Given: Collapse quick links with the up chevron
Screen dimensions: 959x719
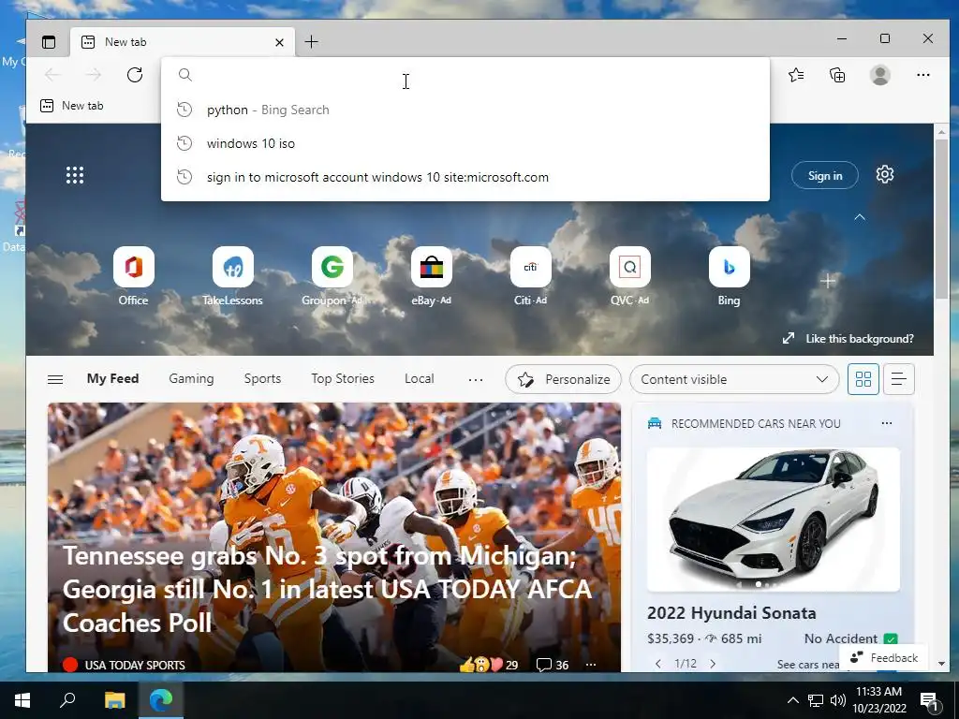Looking at the screenshot, I should (860, 217).
